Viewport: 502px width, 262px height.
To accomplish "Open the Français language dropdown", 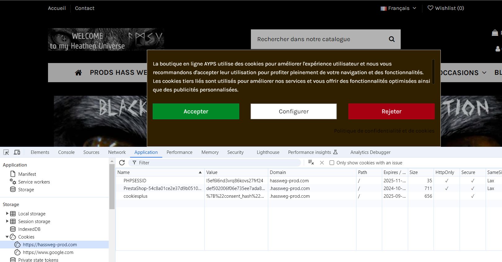I will (x=399, y=8).
